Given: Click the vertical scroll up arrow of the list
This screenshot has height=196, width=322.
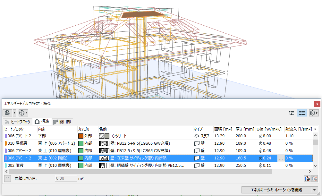Looking at the screenshot, I should pos(316,136).
